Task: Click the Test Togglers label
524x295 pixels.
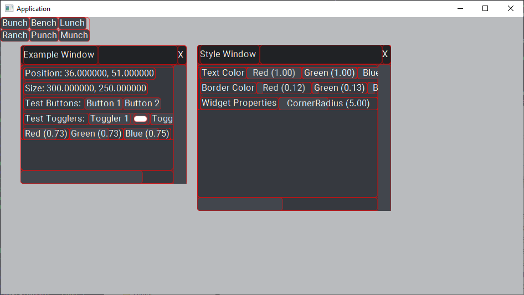Action: (x=55, y=119)
